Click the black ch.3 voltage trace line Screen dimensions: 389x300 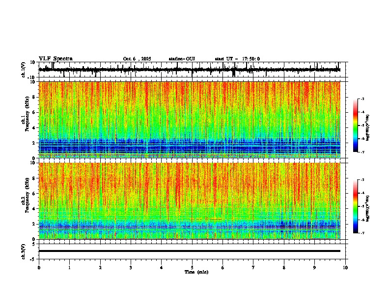190,251
